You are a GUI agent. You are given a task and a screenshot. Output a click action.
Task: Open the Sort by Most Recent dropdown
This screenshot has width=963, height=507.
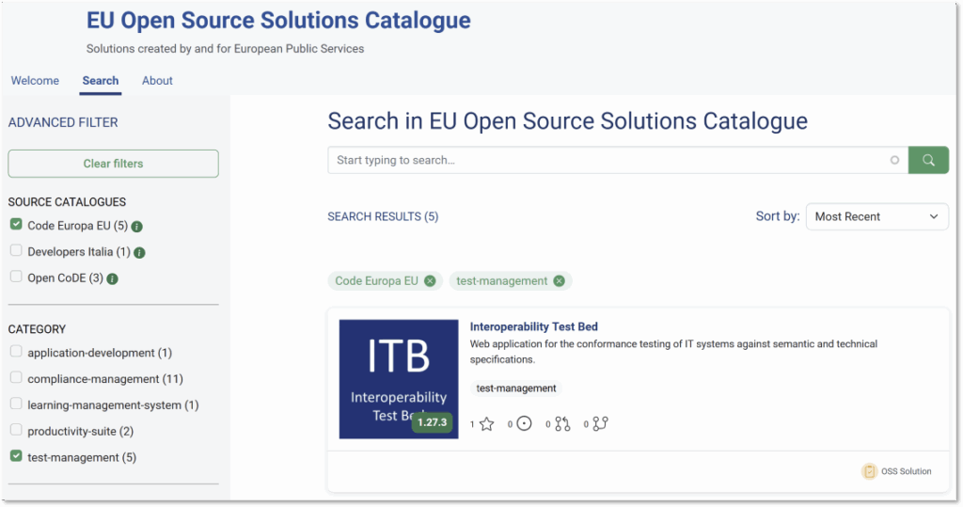[876, 216]
